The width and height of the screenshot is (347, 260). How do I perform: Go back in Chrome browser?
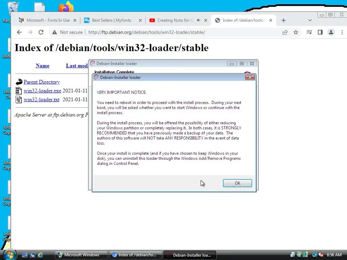[x=19, y=32]
